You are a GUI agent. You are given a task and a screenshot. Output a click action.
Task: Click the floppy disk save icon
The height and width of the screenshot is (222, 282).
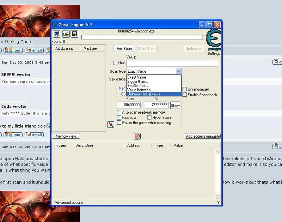click(74, 34)
